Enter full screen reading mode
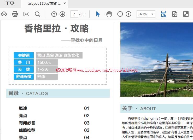 186,14
